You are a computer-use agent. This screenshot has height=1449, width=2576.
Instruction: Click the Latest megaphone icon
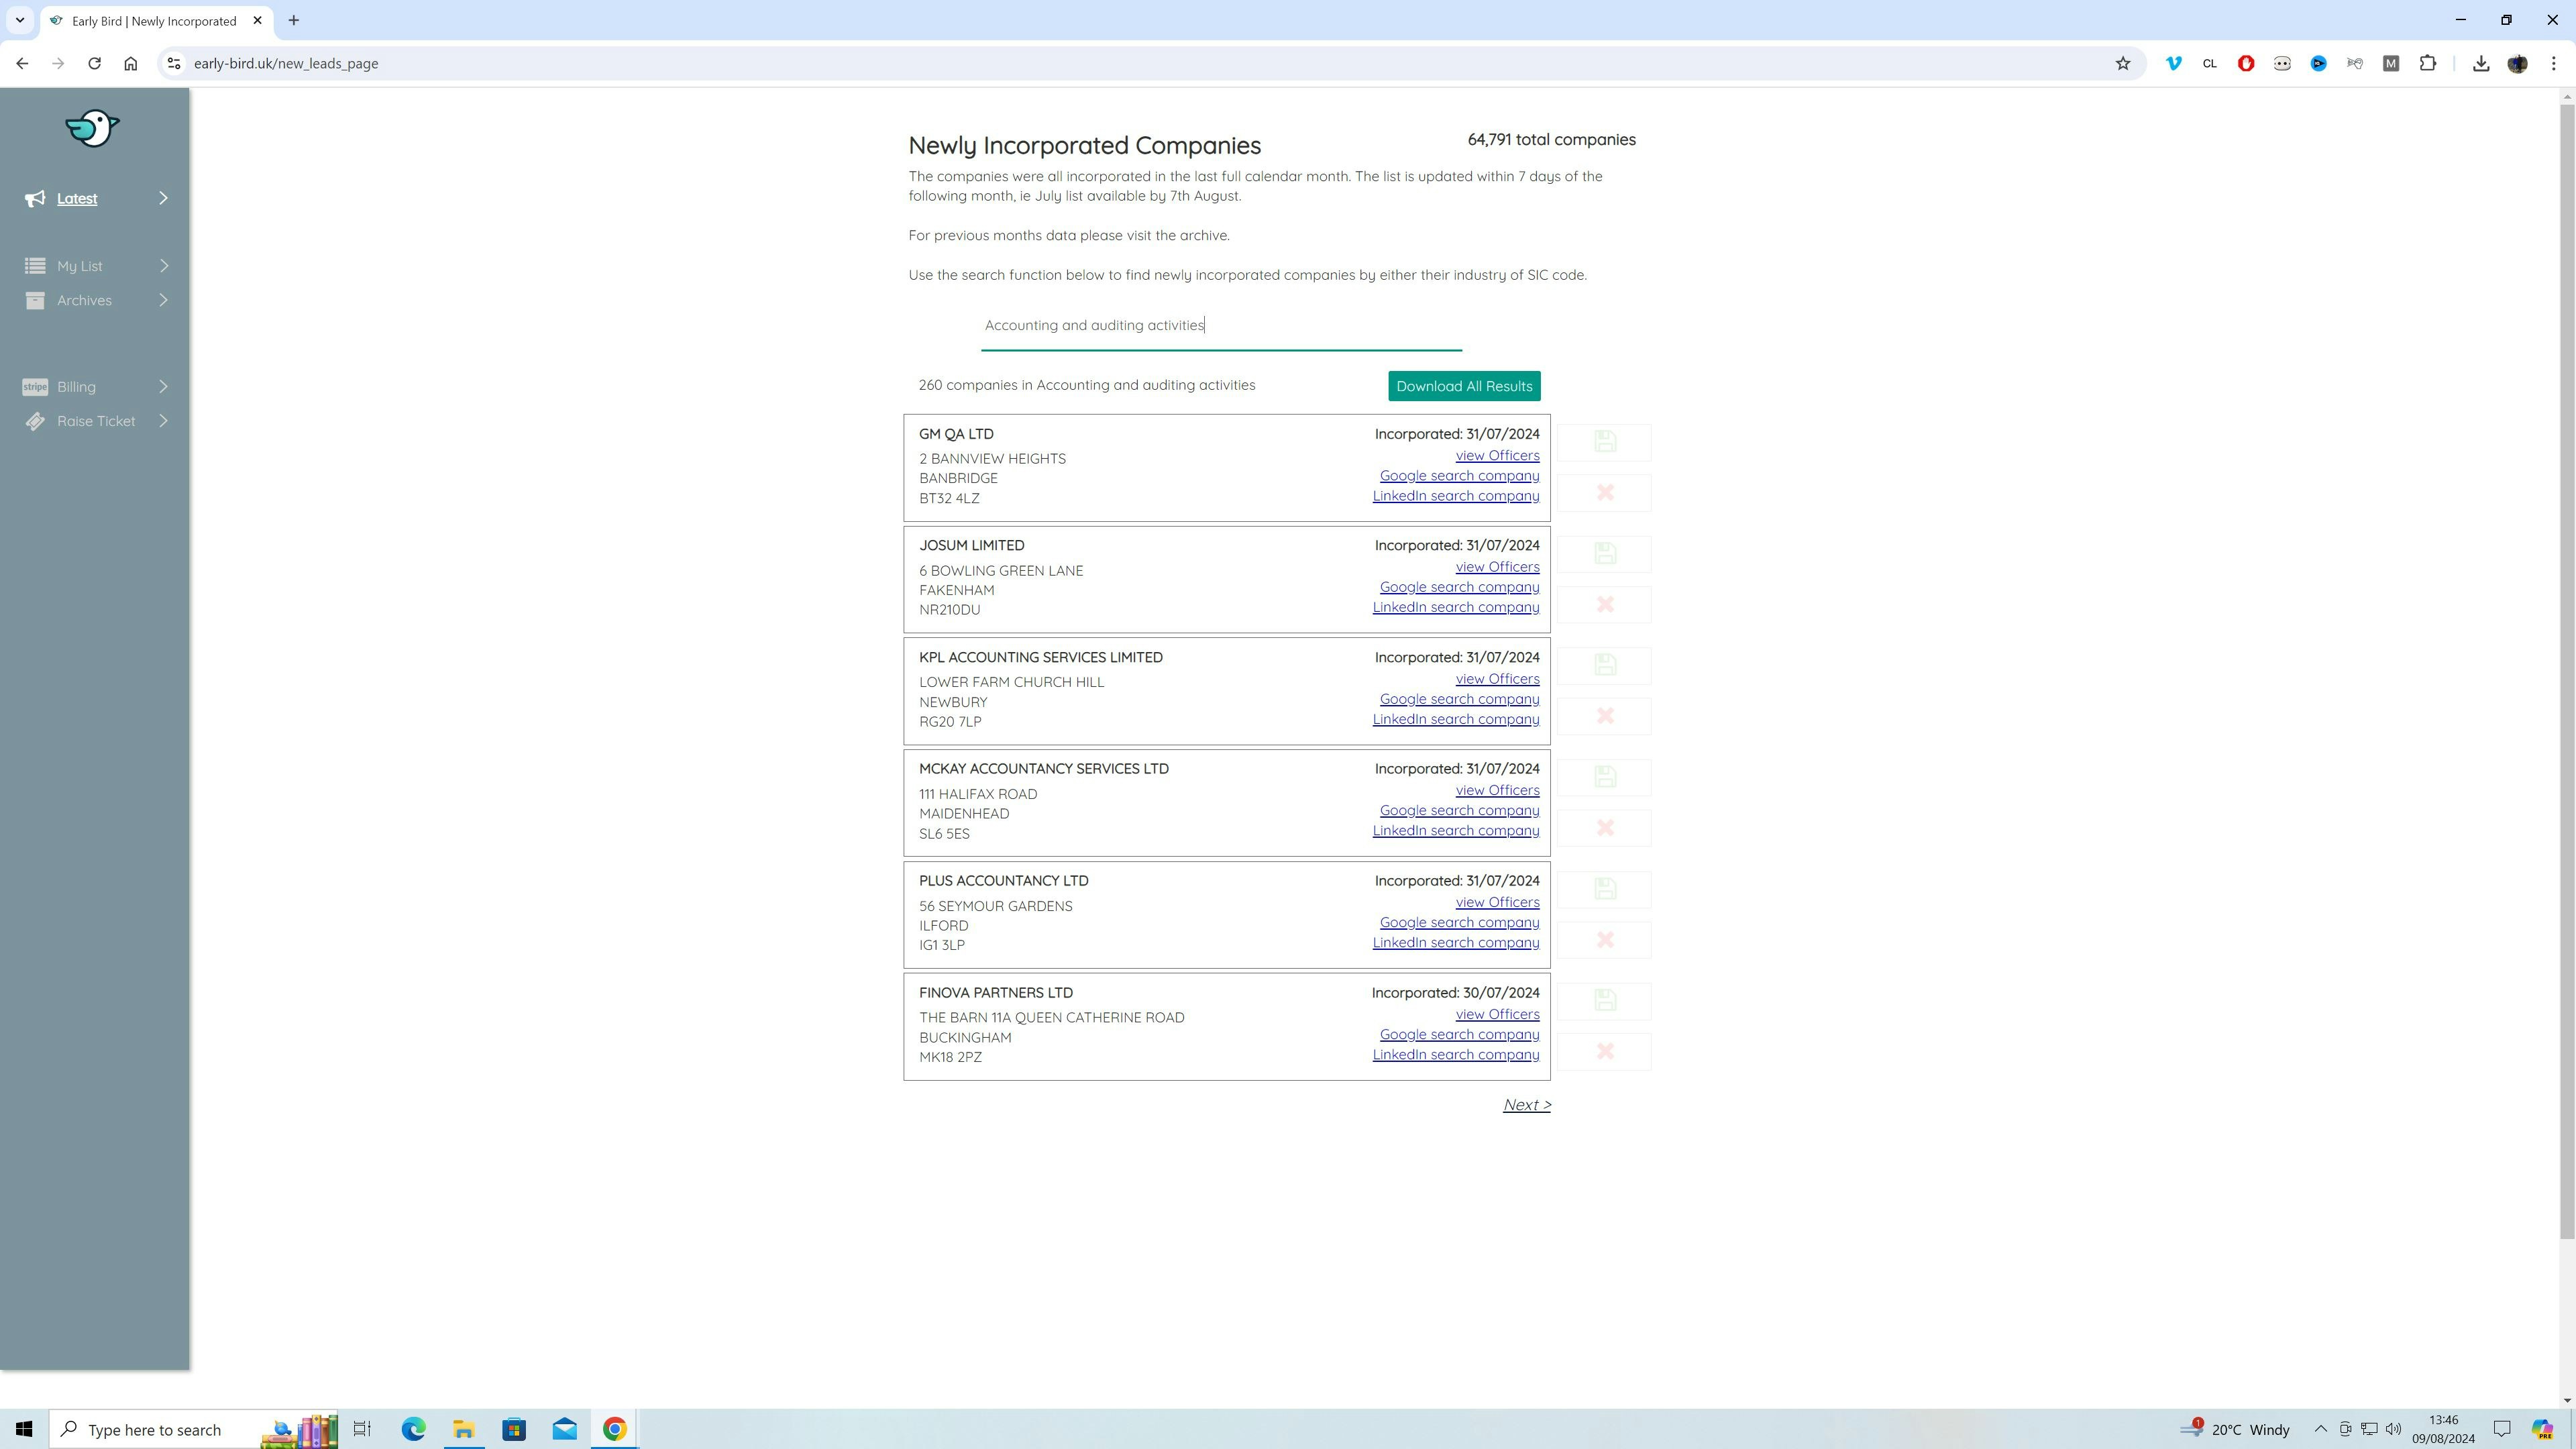point(35,198)
